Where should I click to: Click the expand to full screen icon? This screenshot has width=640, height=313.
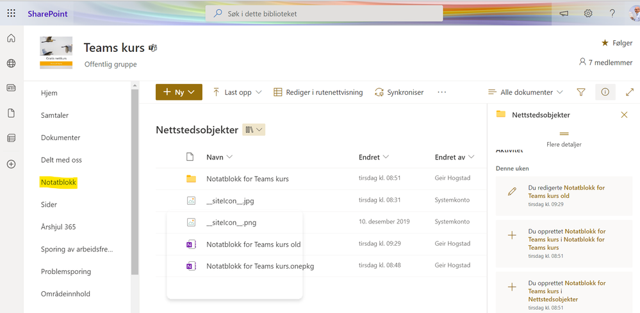(x=630, y=92)
